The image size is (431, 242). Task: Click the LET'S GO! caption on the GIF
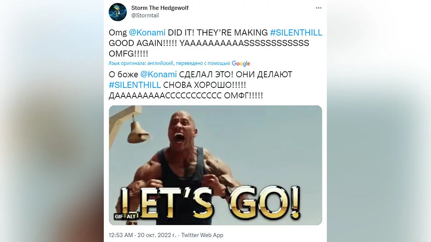(x=210, y=203)
